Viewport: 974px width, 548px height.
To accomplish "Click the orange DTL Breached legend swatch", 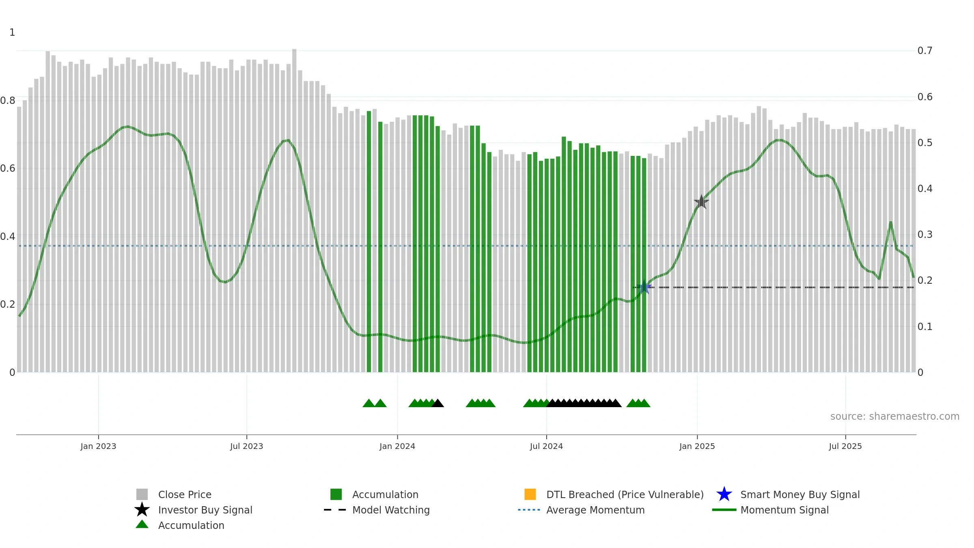I will [530, 494].
